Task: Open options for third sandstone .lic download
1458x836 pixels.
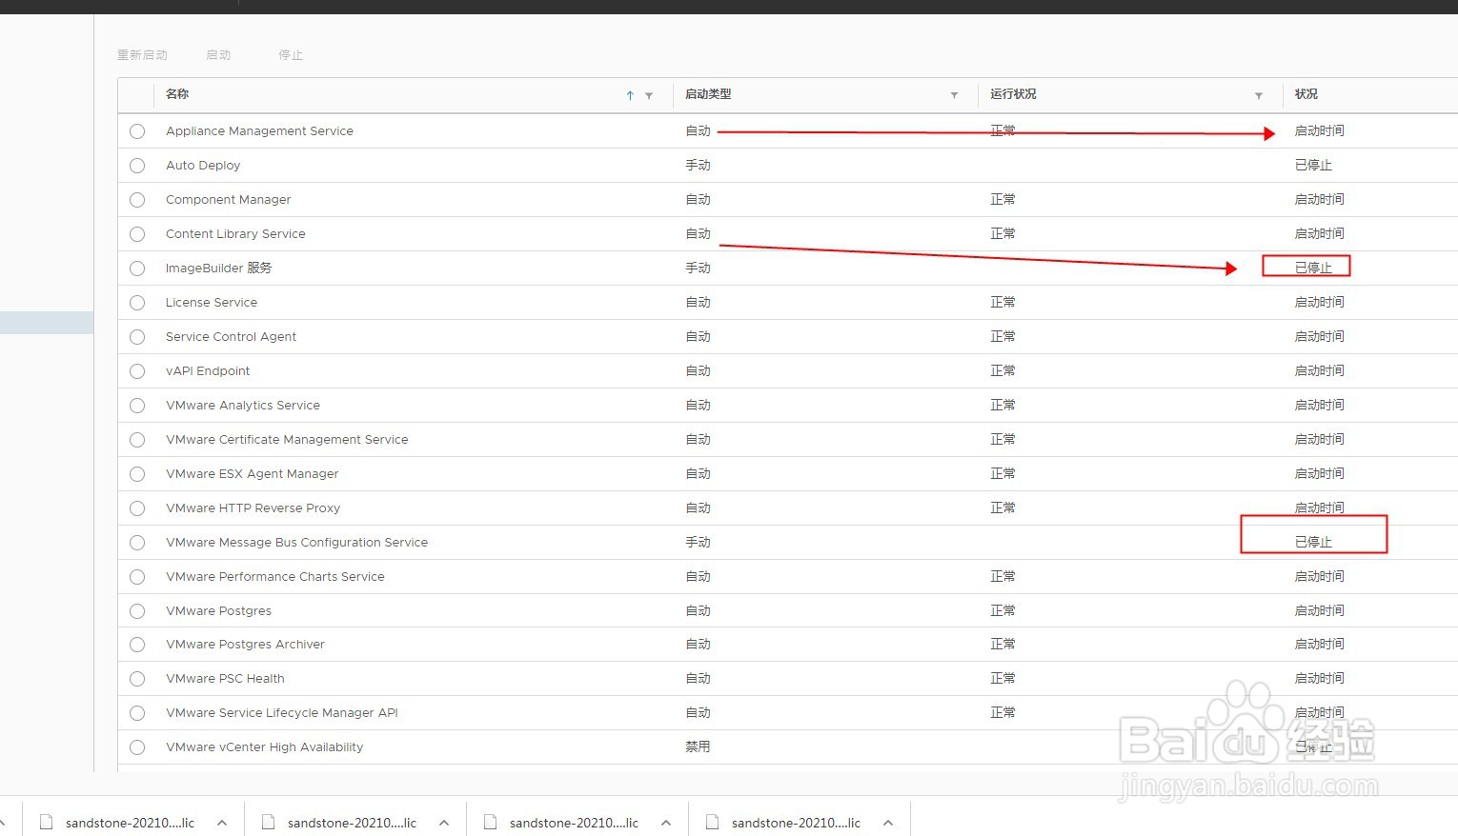Action: pos(666,823)
